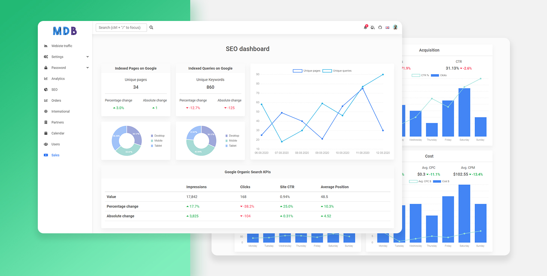Expand the Password sidebar submenu chevron

[88, 68]
